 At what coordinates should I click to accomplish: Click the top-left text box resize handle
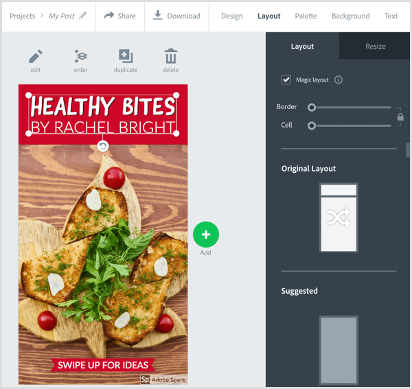pos(28,95)
